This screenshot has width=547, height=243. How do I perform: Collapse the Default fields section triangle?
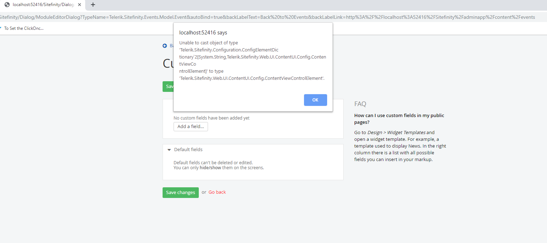pos(169,150)
